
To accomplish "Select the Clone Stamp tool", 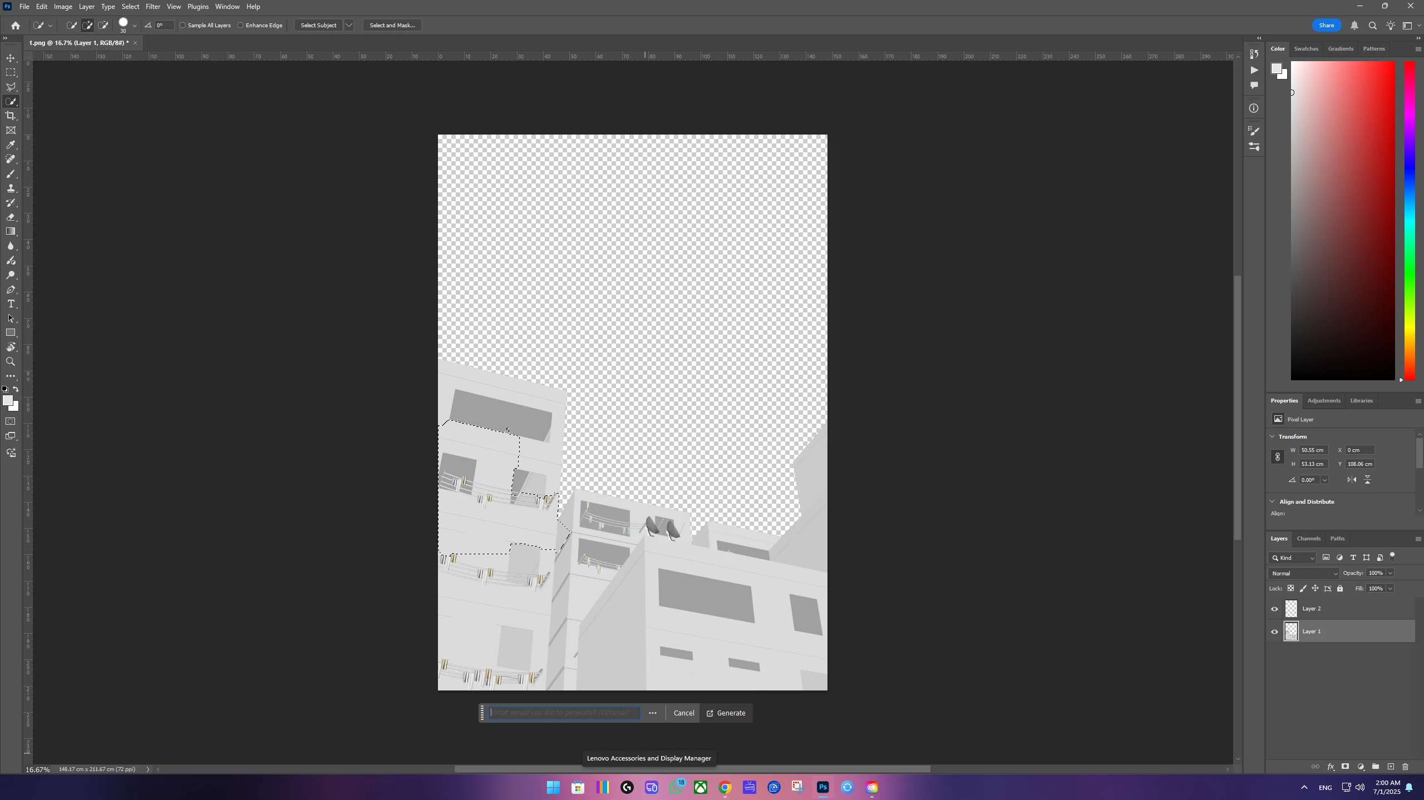I will pos(11,188).
